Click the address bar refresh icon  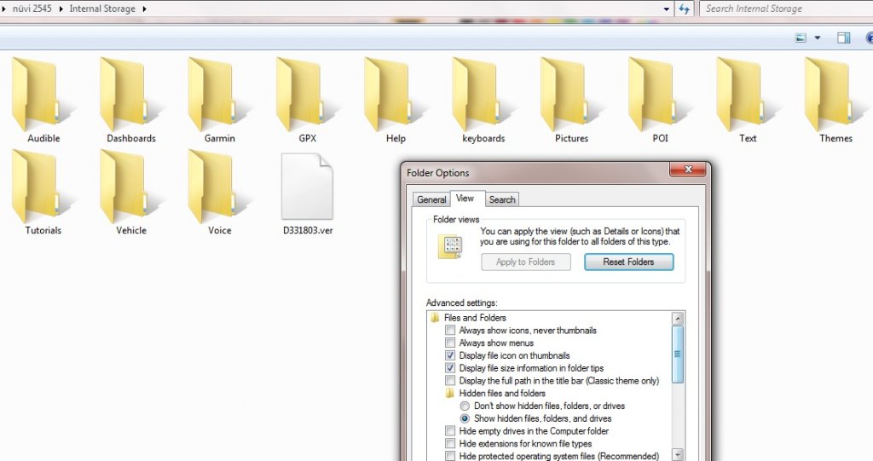pos(685,9)
